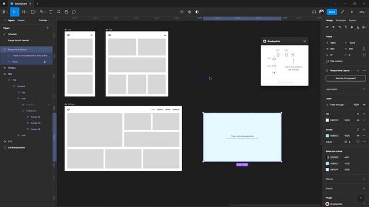This screenshot has width=369, height=207.
Task: Remove the stroke with minus icon
Action: (x=364, y=136)
